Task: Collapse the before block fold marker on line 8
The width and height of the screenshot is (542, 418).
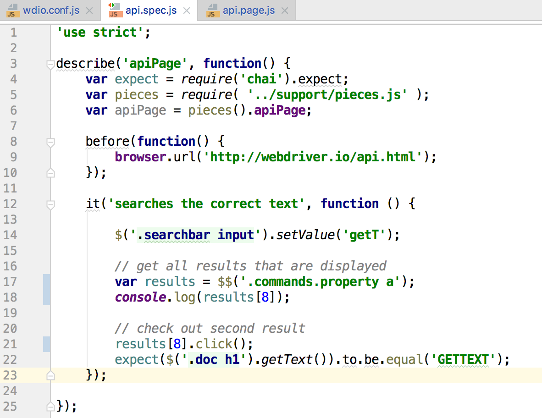Action: click(x=50, y=143)
